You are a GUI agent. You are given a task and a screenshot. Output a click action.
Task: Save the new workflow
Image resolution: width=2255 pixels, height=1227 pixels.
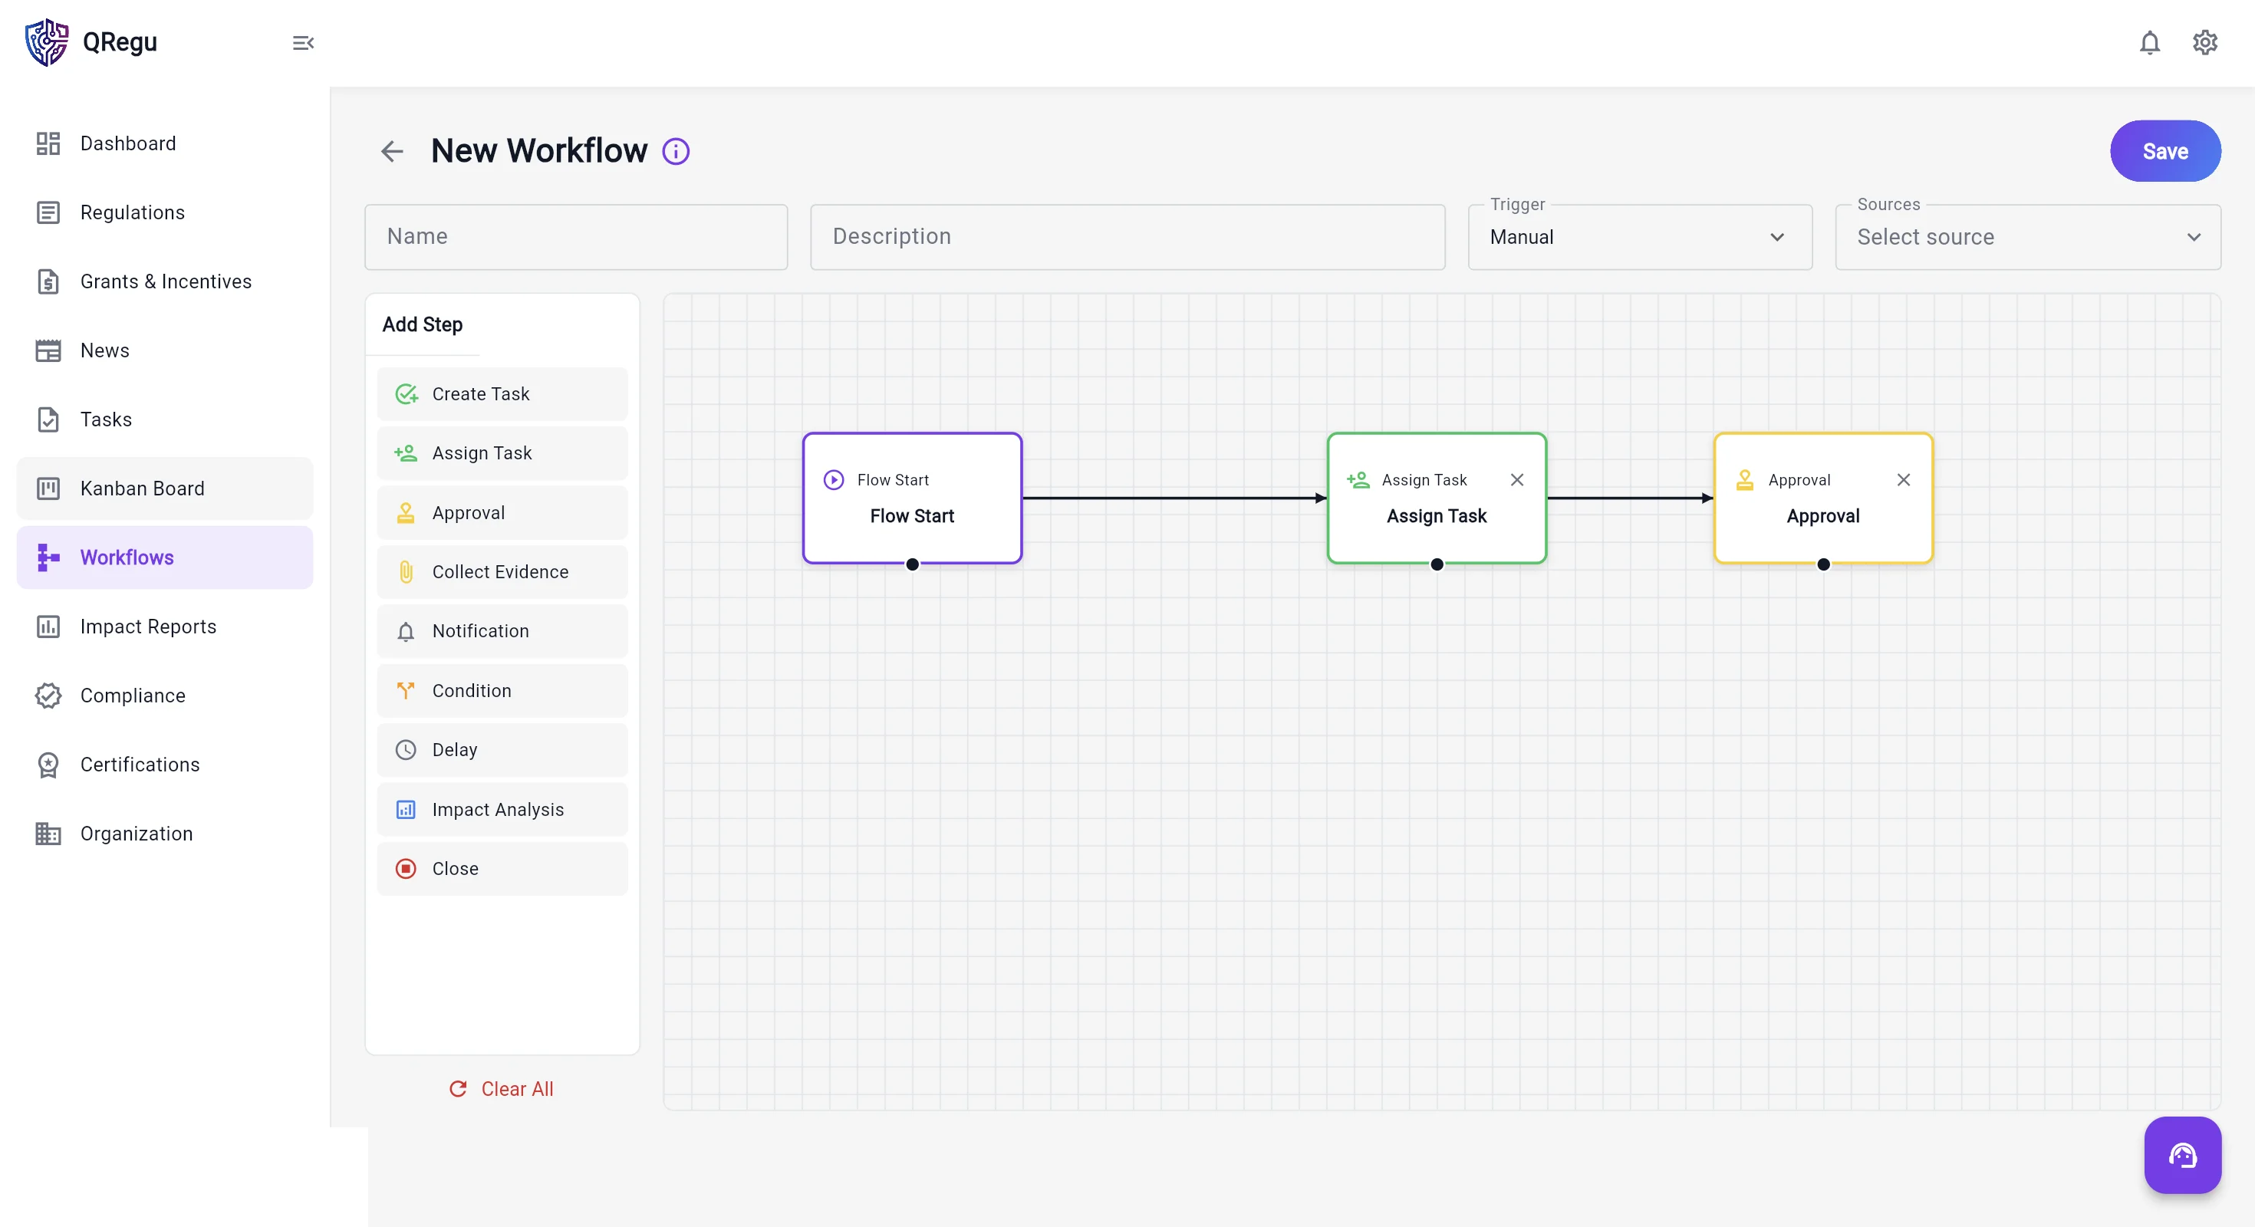pyautogui.click(x=2164, y=151)
